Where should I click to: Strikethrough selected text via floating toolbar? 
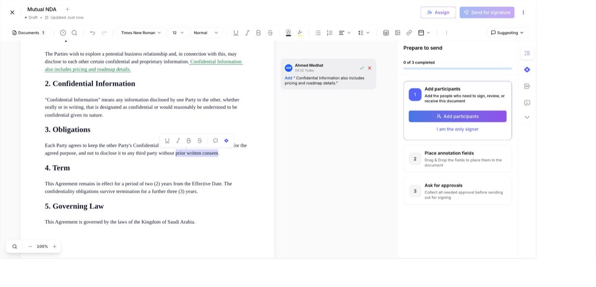pos(199,141)
